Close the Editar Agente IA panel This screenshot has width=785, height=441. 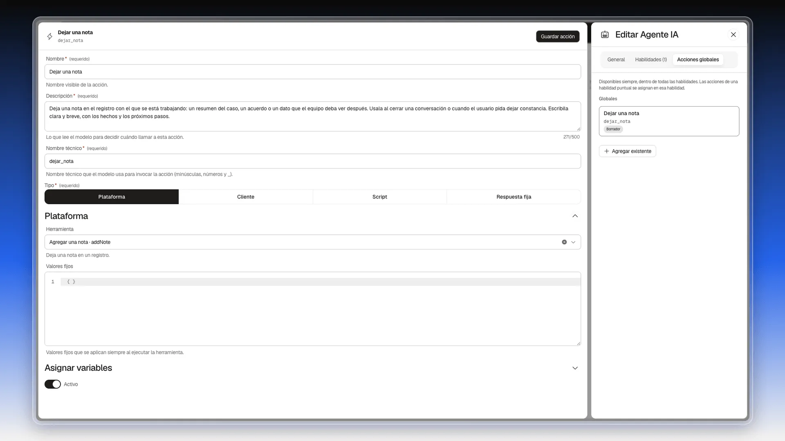pyautogui.click(x=733, y=35)
